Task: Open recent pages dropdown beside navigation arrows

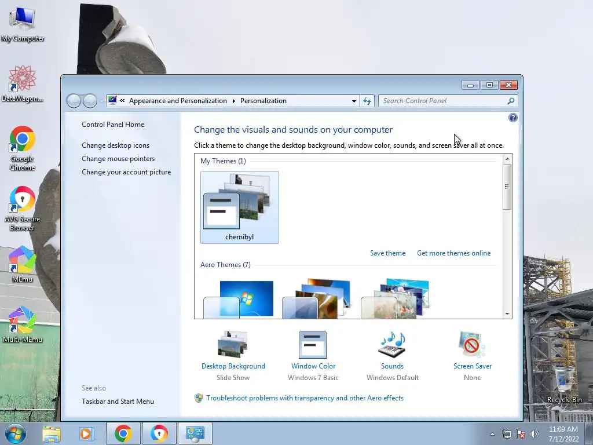Action: 102,101
